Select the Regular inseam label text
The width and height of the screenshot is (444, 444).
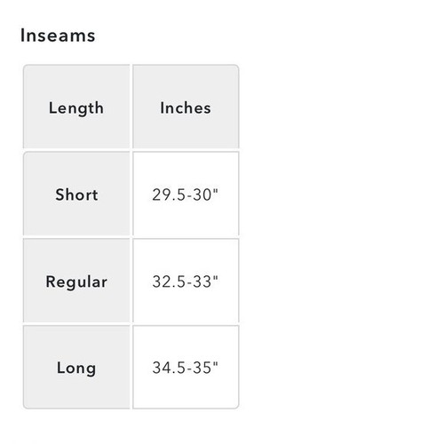[76, 282]
